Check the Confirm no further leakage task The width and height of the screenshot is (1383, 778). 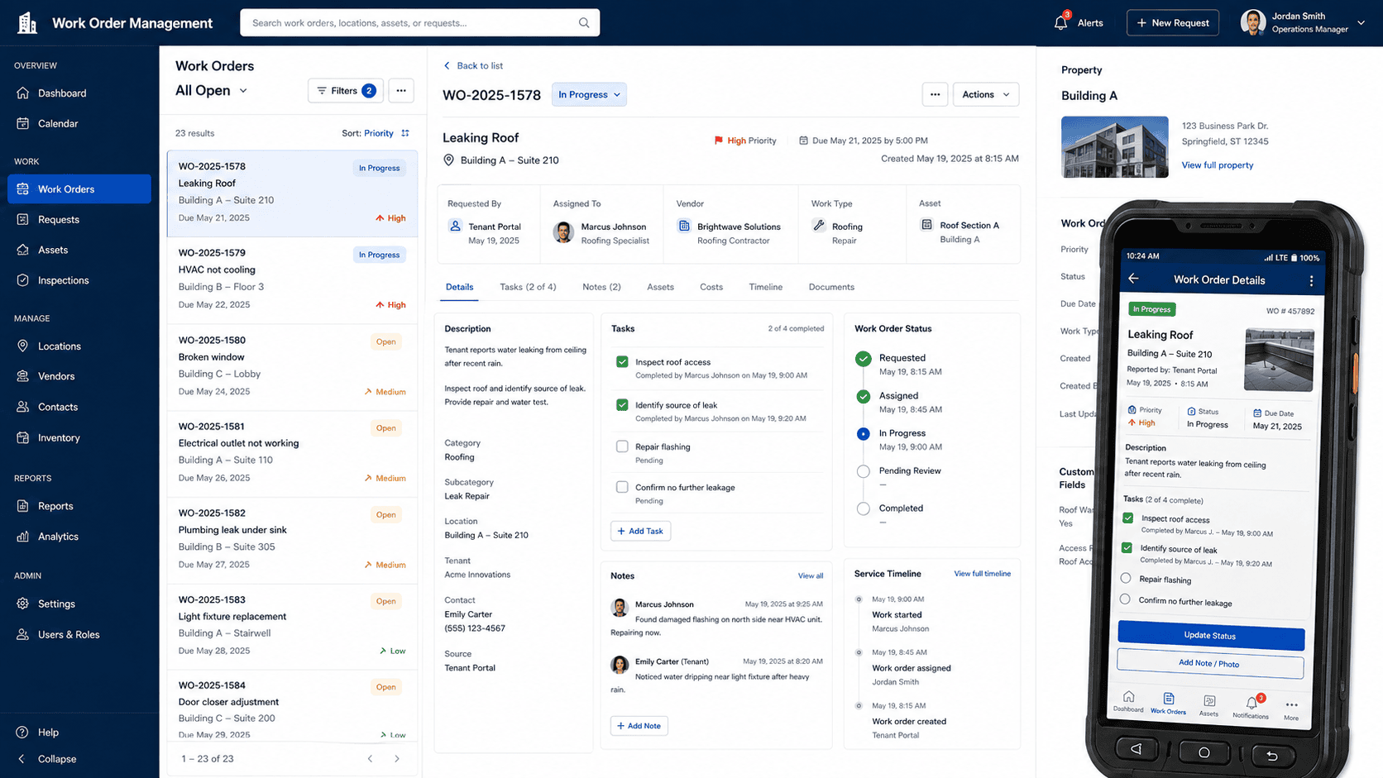click(x=622, y=487)
